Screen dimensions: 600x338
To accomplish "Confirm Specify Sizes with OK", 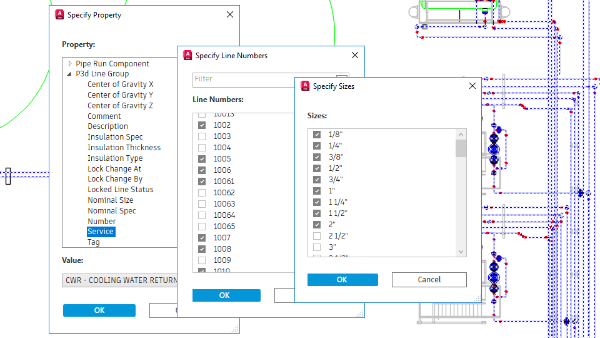I will [x=342, y=280].
